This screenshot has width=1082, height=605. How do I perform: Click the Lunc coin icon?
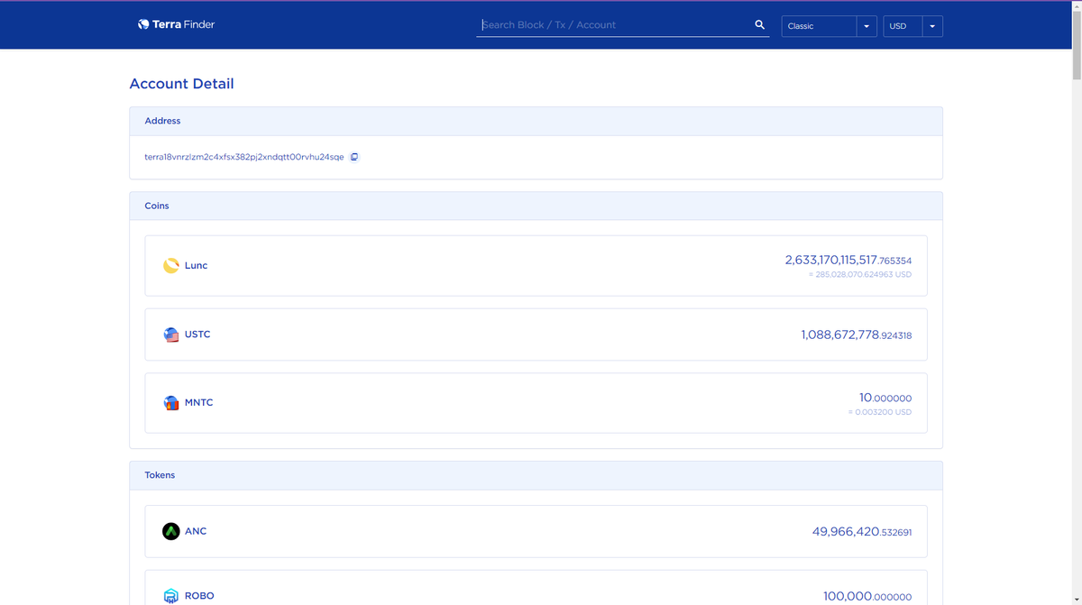(x=170, y=266)
